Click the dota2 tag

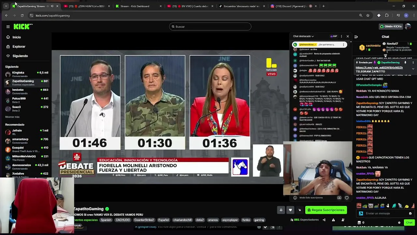[200, 220]
